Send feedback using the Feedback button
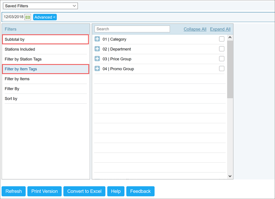Viewport: 275px width, 199px height. [140, 191]
